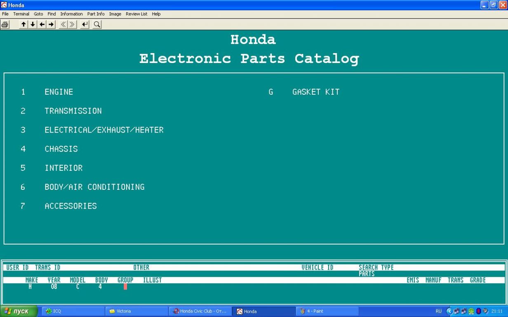The height and width of the screenshot is (317, 508).
Task: Click the USER ID label
Action: pos(18,268)
